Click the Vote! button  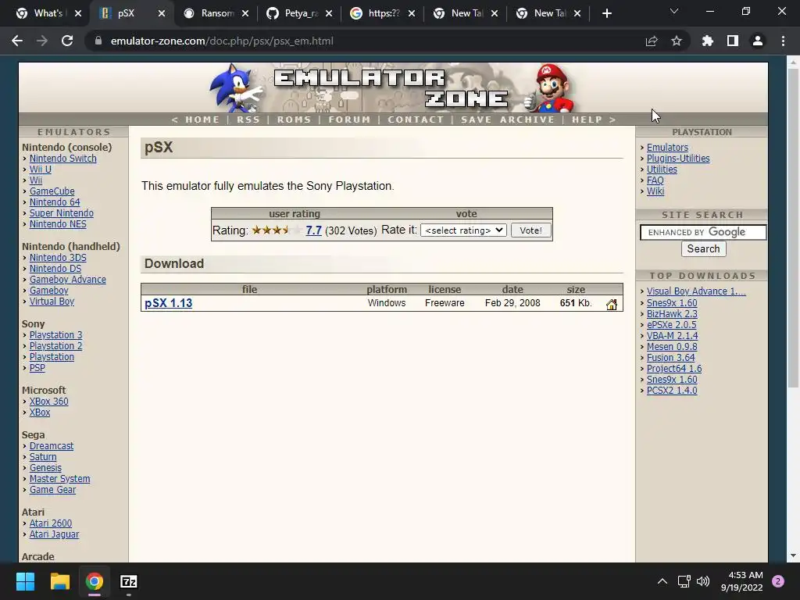(x=530, y=230)
